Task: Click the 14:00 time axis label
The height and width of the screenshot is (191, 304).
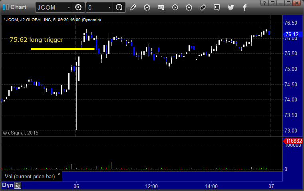Action: click(211, 186)
